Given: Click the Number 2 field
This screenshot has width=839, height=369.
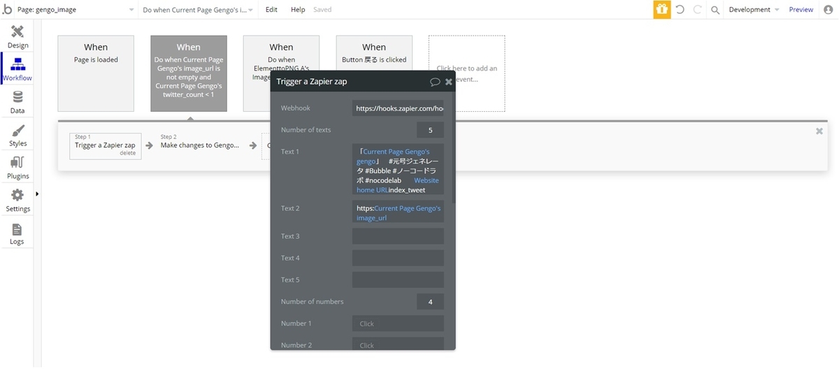Looking at the screenshot, I should (x=398, y=344).
